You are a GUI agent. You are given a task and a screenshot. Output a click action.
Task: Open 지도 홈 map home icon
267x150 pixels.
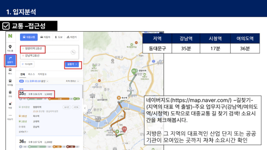coord(10,48)
